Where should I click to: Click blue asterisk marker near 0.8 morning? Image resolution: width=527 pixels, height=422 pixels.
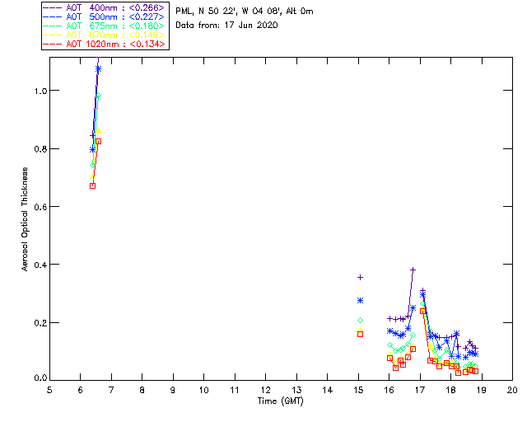point(93,150)
